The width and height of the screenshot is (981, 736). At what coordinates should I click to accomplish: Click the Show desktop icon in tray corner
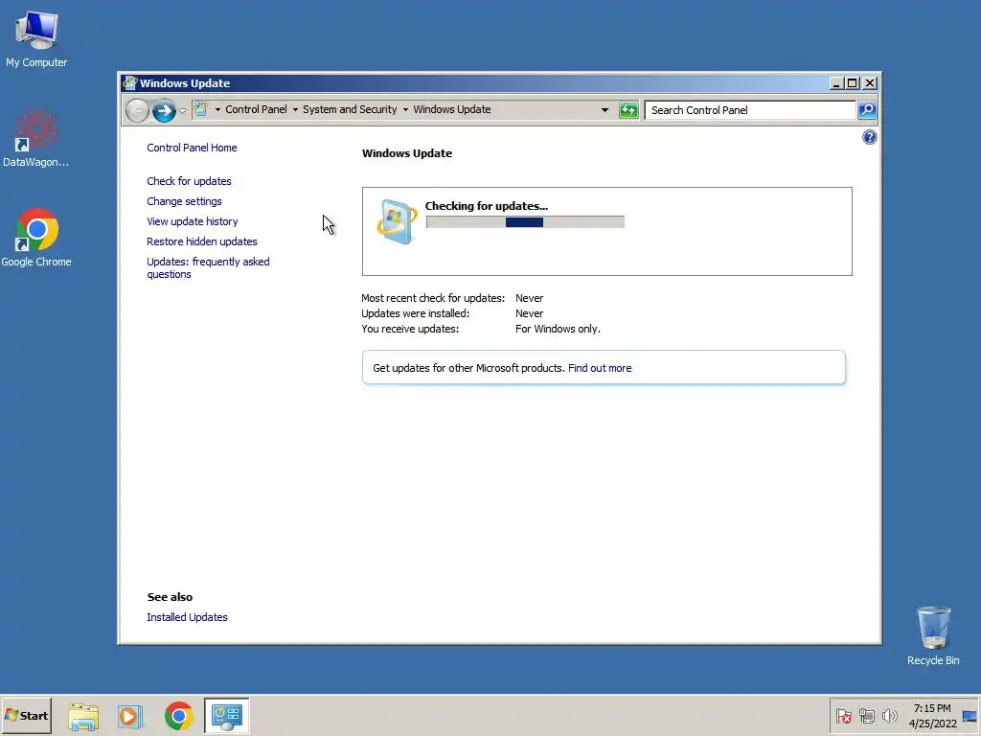(x=970, y=716)
